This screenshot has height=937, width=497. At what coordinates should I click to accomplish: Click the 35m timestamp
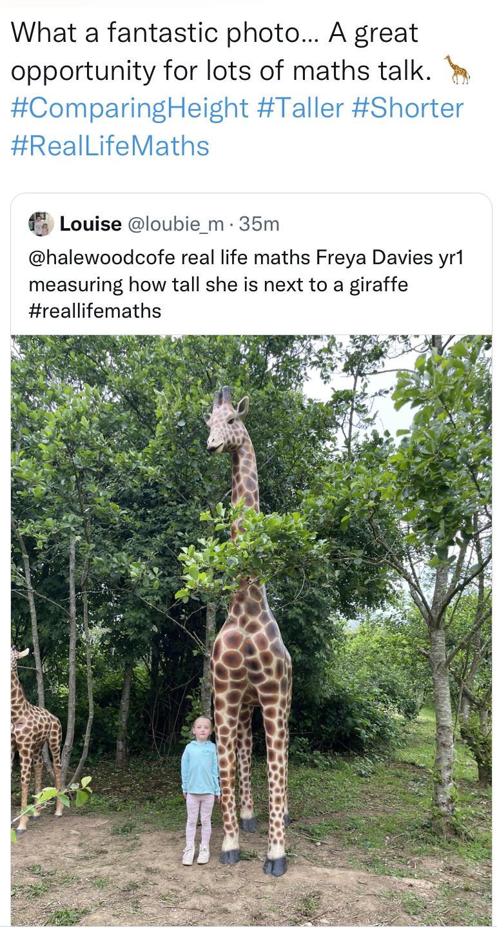click(x=259, y=224)
